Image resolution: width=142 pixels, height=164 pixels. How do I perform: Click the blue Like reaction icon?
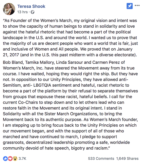pos(5,159)
